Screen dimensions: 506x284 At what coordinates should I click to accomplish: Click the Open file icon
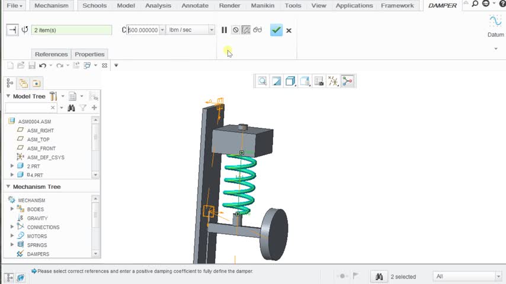coord(21,66)
